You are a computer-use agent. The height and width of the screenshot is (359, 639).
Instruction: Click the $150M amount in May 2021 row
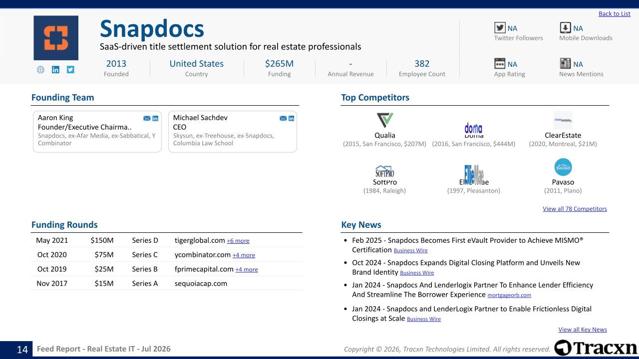pos(102,240)
